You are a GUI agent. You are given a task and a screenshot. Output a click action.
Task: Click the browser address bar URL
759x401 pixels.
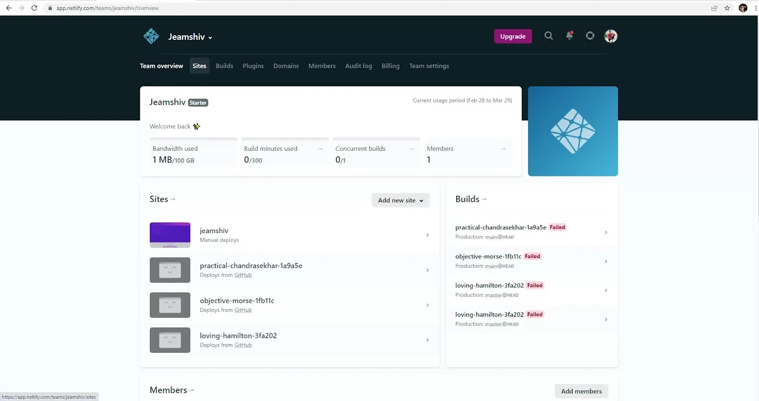pos(108,8)
